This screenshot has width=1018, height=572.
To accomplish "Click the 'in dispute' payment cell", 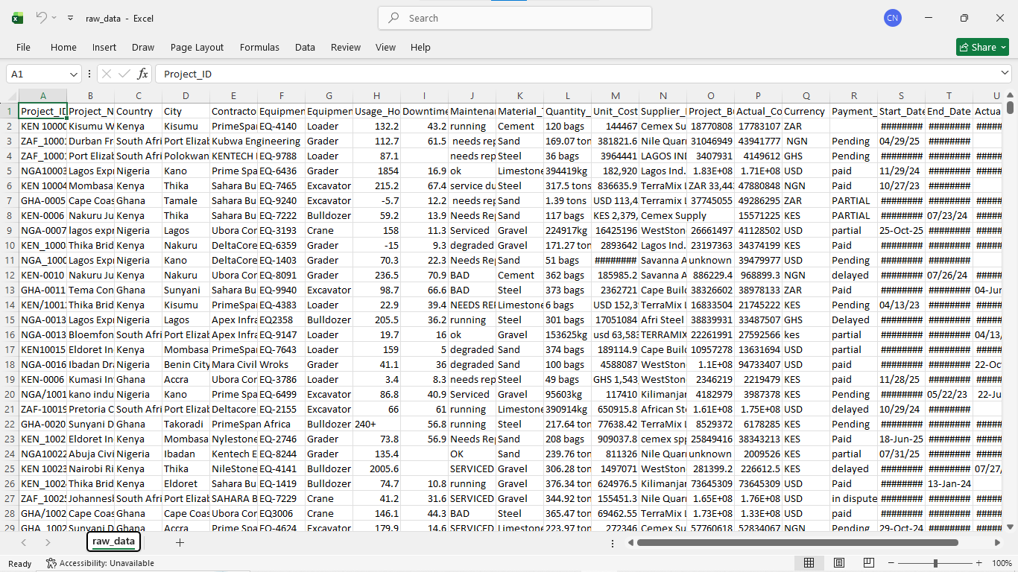I will (x=853, y=498).
